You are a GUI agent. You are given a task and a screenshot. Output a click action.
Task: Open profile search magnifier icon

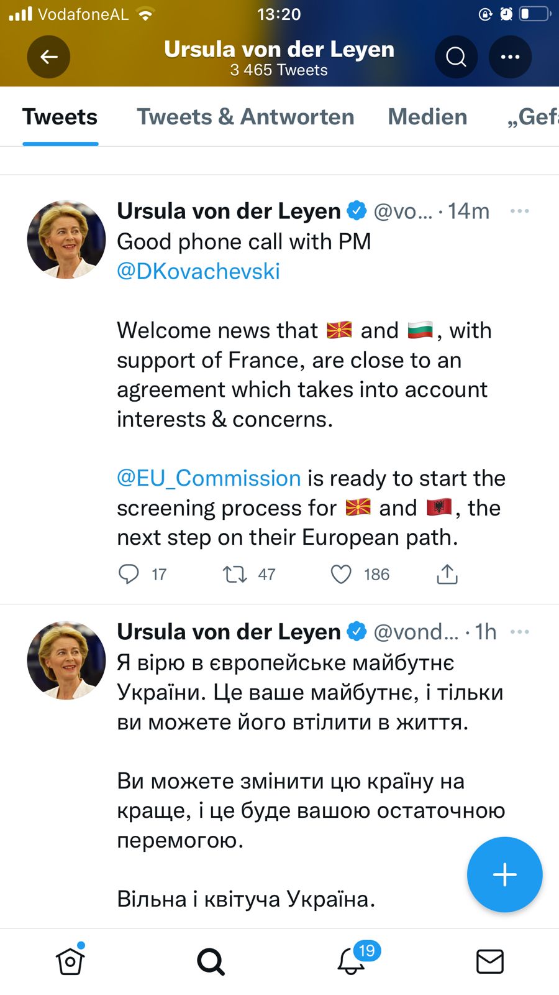click(456, 57)
